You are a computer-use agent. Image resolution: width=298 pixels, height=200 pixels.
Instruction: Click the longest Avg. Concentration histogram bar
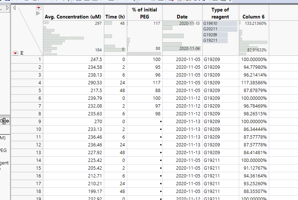click(64, 38)
